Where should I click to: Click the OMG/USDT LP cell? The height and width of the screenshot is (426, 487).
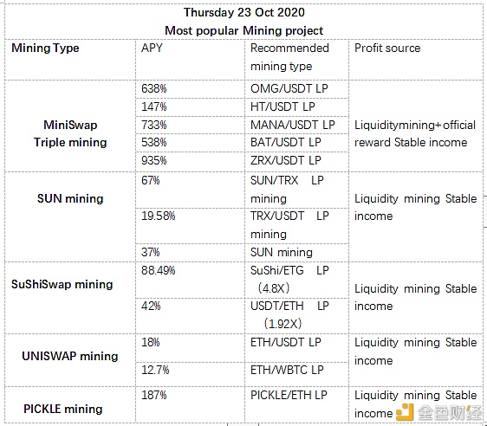(296, 89)
